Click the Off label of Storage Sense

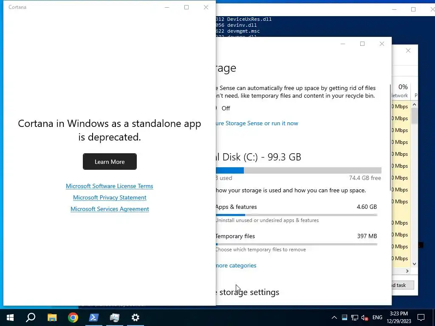pos(226,108)
